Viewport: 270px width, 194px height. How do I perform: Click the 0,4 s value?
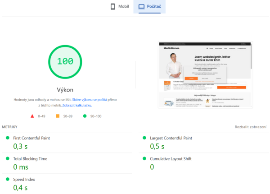[20, 188]
